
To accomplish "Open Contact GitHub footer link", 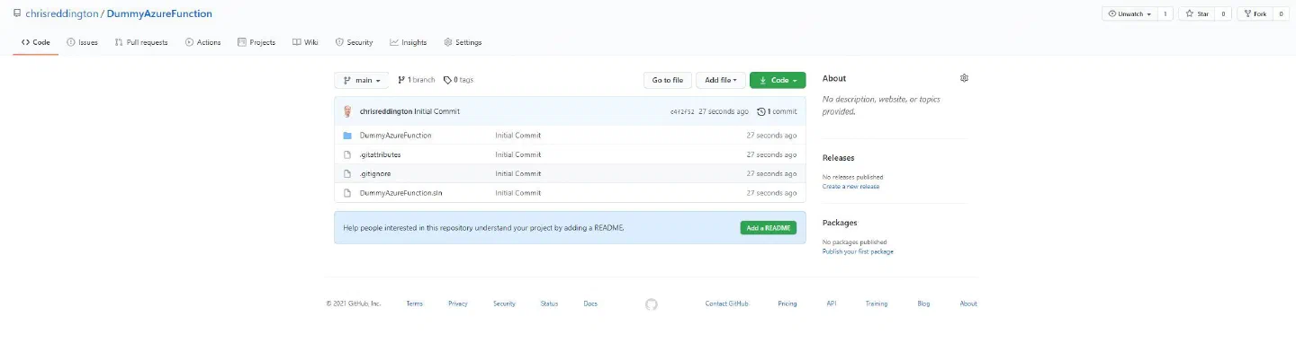I will point(727,303).
